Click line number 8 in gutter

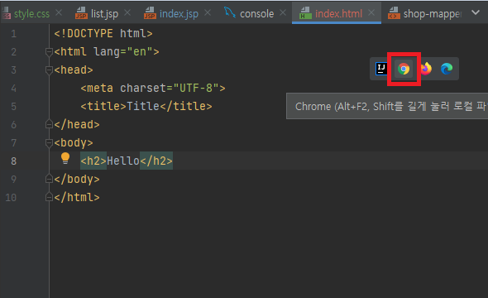(14, 161)
